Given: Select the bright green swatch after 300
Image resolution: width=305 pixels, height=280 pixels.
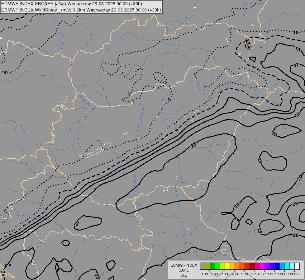Looking at the screenshot, I should click(217, 266).
